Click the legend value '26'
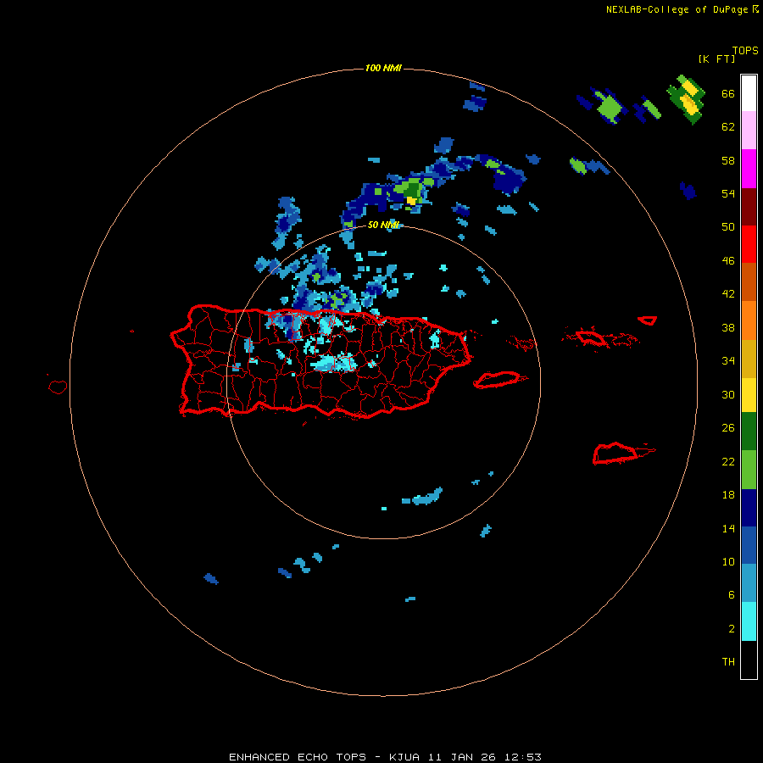This screenshot has height=763, width=763. coord(728,428)
